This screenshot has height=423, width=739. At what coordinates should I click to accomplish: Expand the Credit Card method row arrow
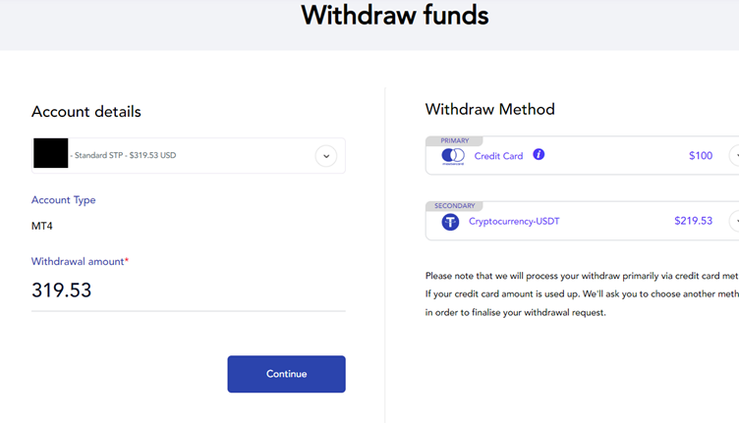734,155
